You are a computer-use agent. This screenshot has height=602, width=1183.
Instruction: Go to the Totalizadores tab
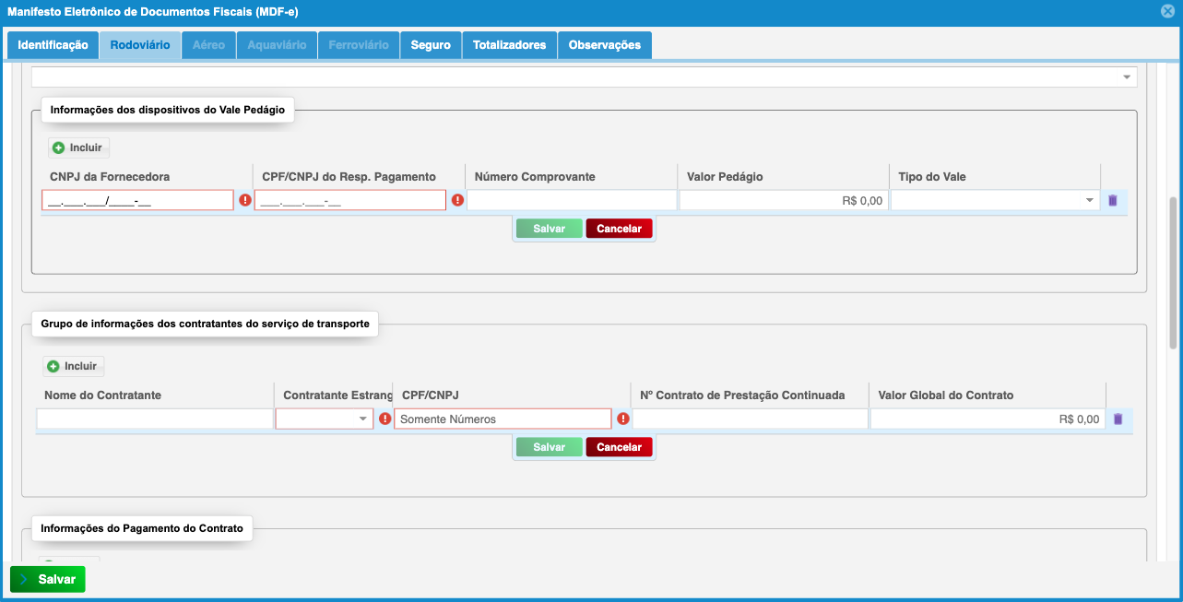pyautogui.click(x=509, y=45)
